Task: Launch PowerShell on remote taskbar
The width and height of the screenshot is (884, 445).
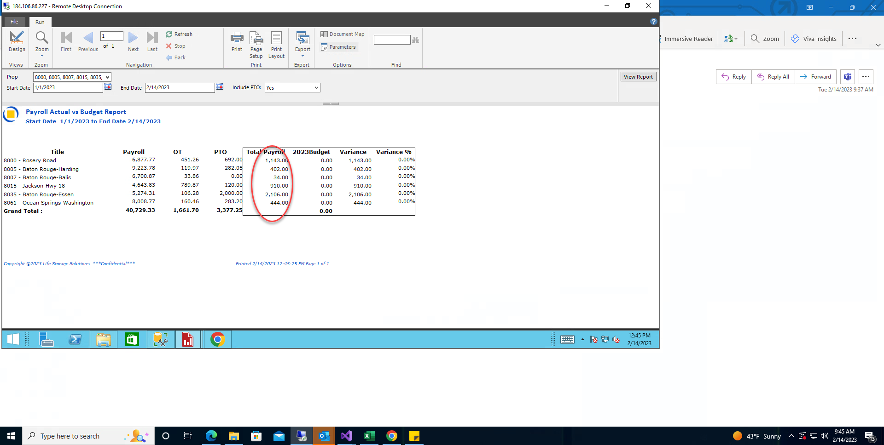Action: point(75,339)
